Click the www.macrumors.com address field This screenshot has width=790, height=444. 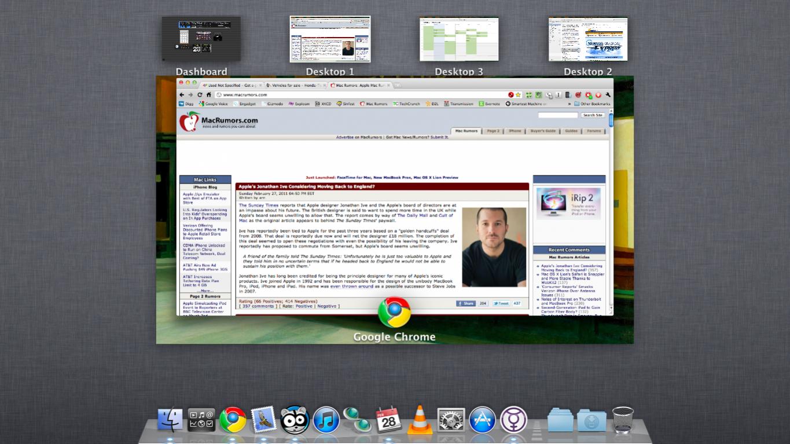(360, 95)
